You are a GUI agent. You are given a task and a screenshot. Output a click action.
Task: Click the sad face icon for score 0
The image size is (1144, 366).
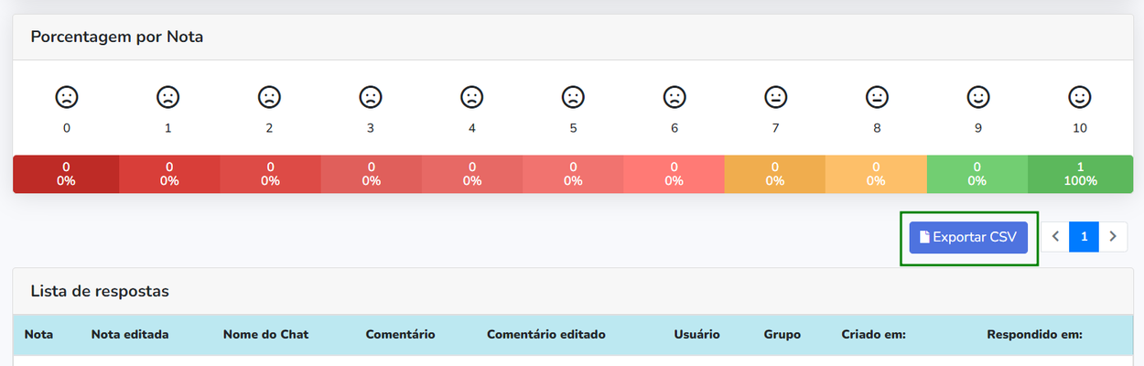66,96
